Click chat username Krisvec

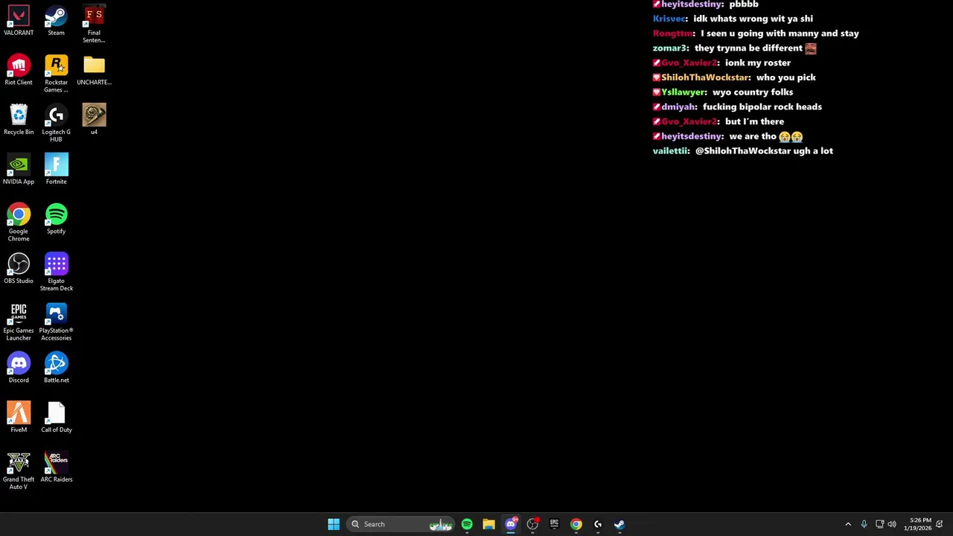(670, 19)
